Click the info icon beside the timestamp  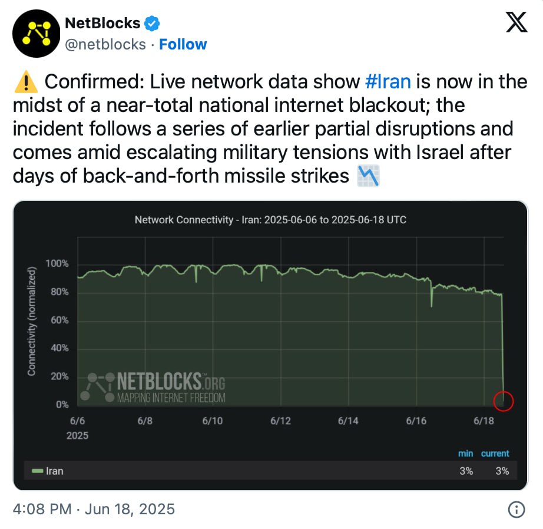[x=516, y=509]
